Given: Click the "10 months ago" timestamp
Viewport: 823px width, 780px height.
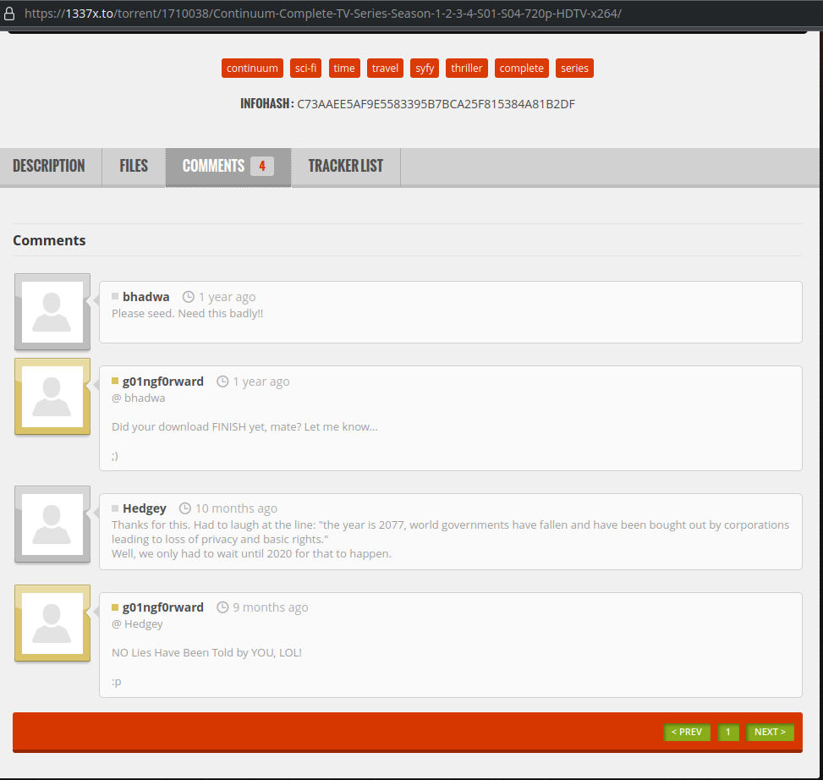Looking at the screenshot, I should (236, 508).
